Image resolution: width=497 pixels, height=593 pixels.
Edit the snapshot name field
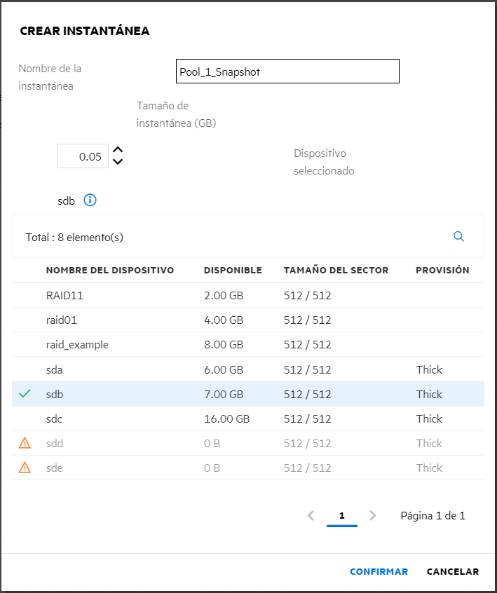[x=287, y=71]
